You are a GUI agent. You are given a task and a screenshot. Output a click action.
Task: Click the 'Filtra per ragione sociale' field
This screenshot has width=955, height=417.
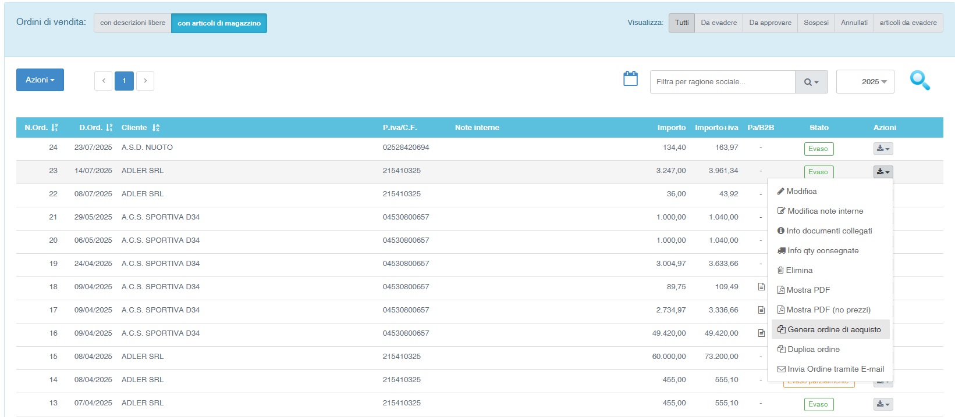(722, 82)
